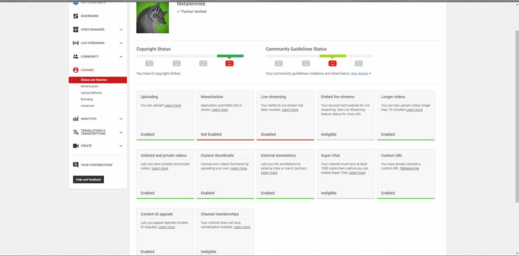Expand Translations & Transcriptions chevron
519x256 pixels.
click(121, 132)
